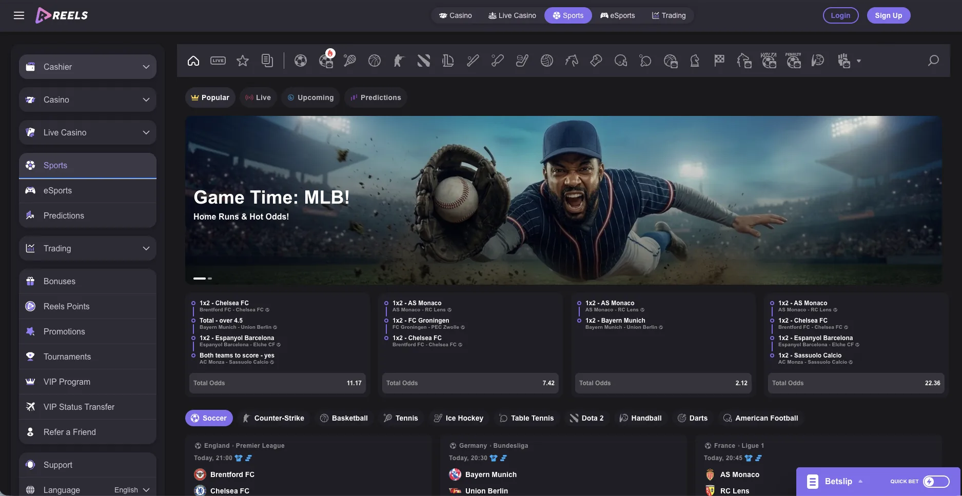Image resolution: width=962 pixels, height=496 pixels.
Task: Click the Login button
Action: tap(840, 15)
